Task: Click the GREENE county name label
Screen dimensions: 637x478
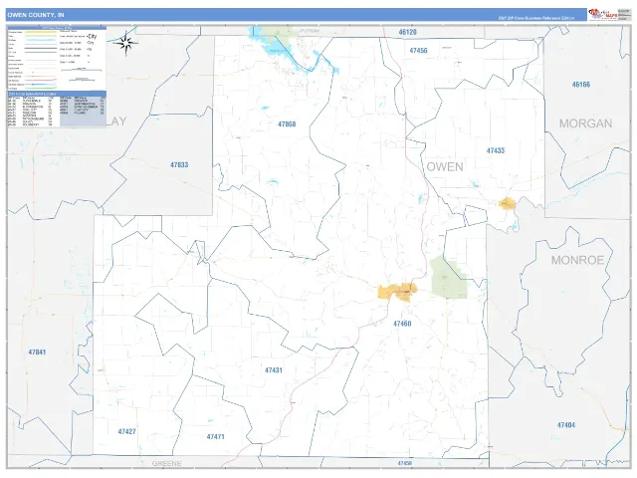Action: (x=166, y=463)
